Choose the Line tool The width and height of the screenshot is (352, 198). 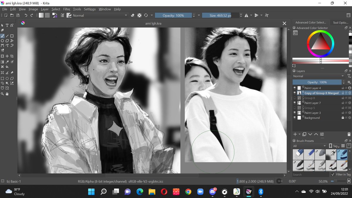click(7, 36)
